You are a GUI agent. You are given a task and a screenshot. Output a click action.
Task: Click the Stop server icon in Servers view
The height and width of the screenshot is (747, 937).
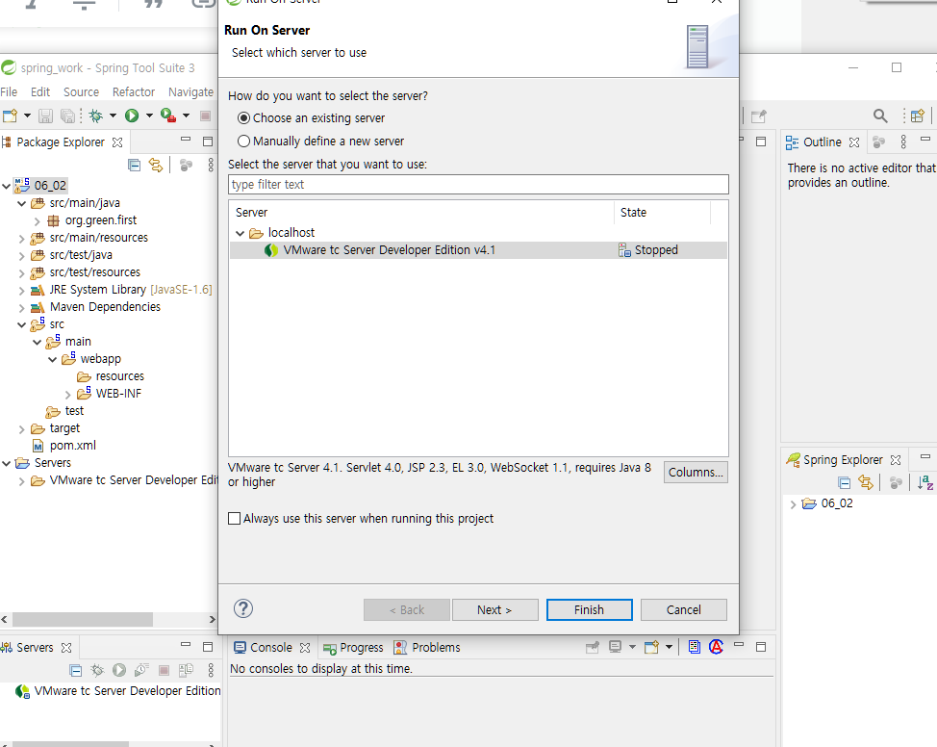(164, 670)
